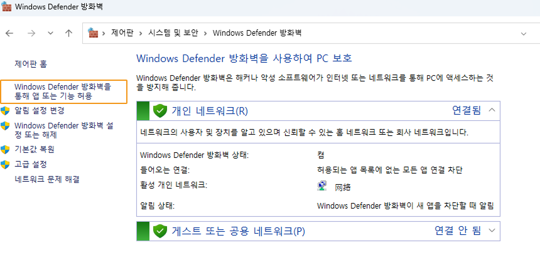Click the shield icon next to 고급 설정
This screenshot has height=265, width=540.
[x=5, y=165]
